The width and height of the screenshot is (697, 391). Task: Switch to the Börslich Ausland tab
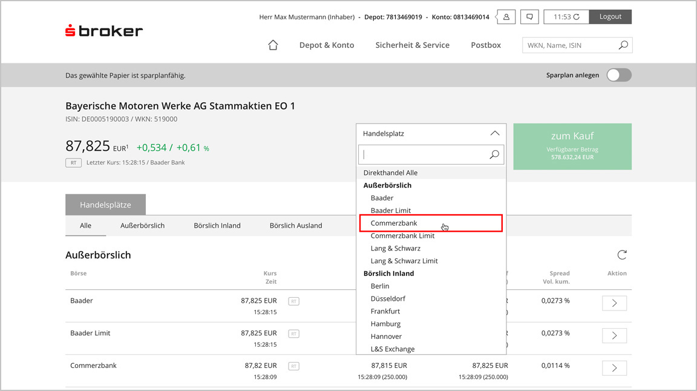click(x=296, y=226)
